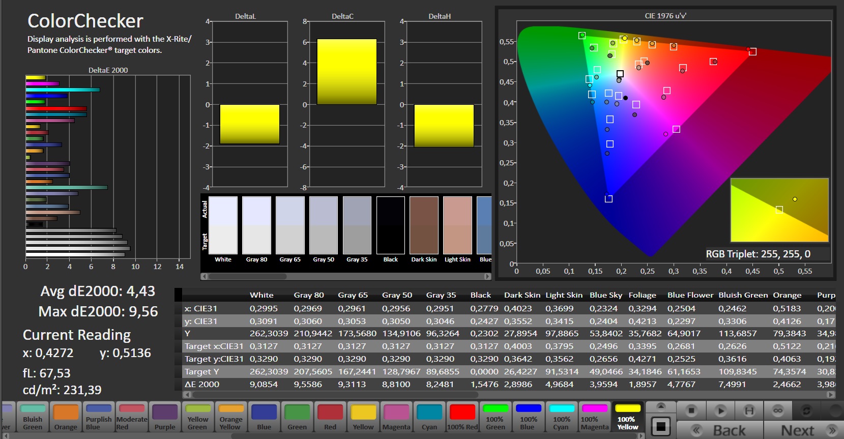The width and height of the screenshot is (844, 439).
Task: Click the Target Y row label
Action: pyautogui.click(x=201, y=372)
